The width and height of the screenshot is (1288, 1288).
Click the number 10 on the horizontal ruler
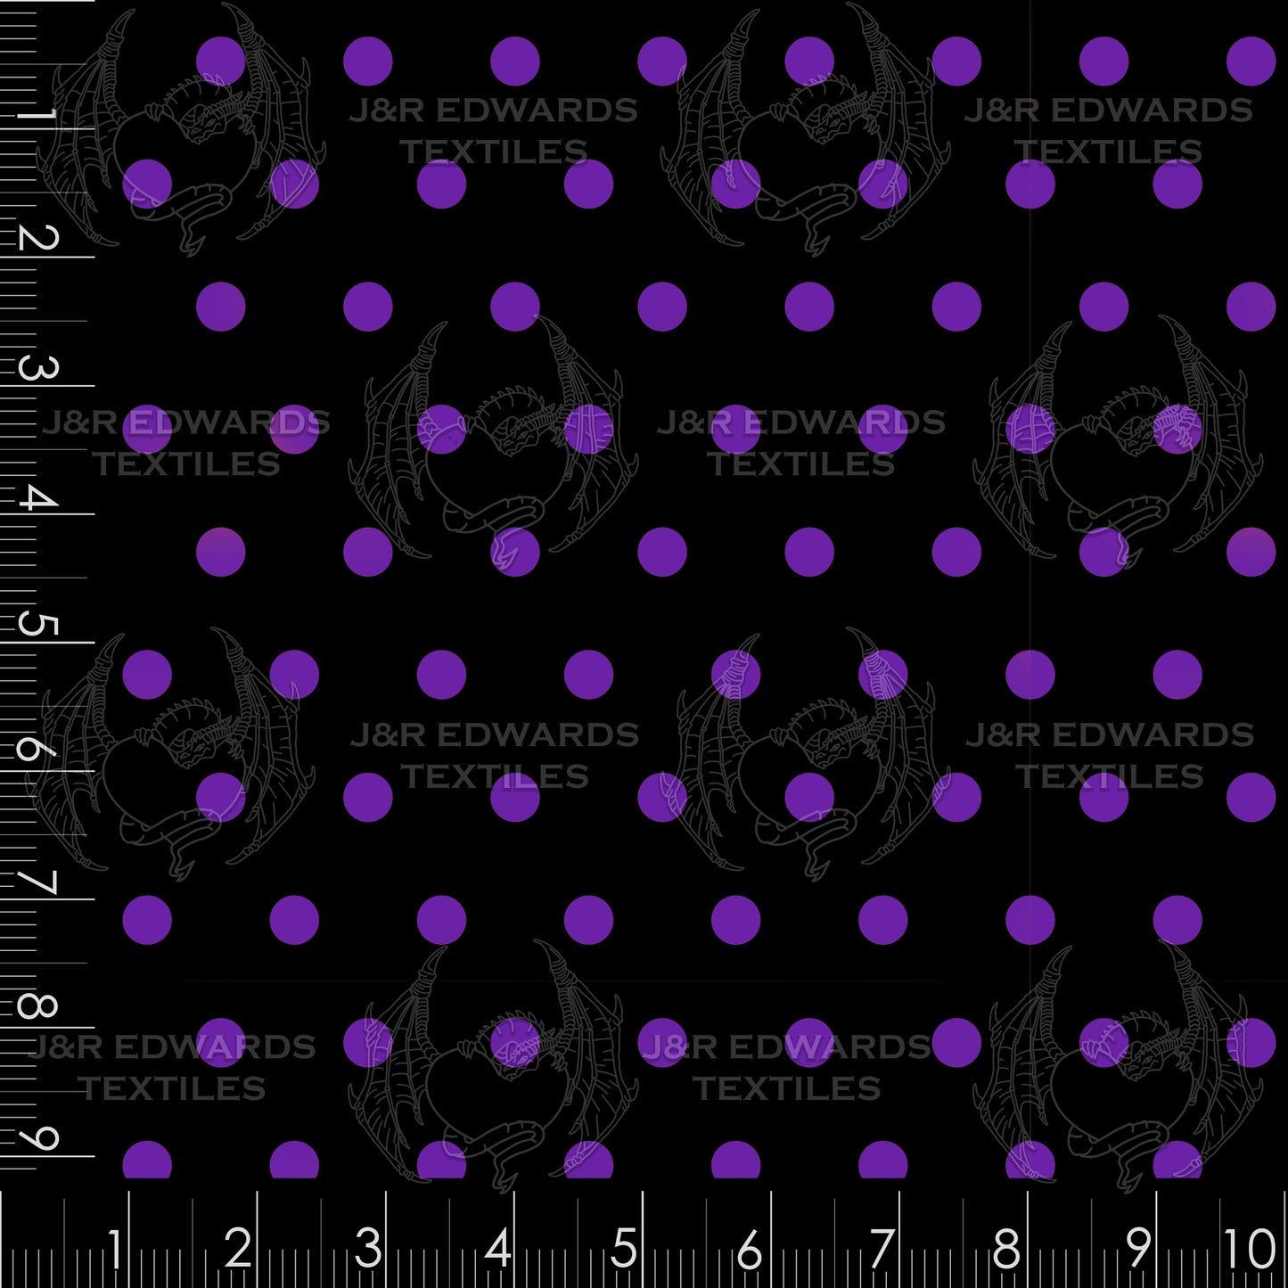pos(1250,1249)
